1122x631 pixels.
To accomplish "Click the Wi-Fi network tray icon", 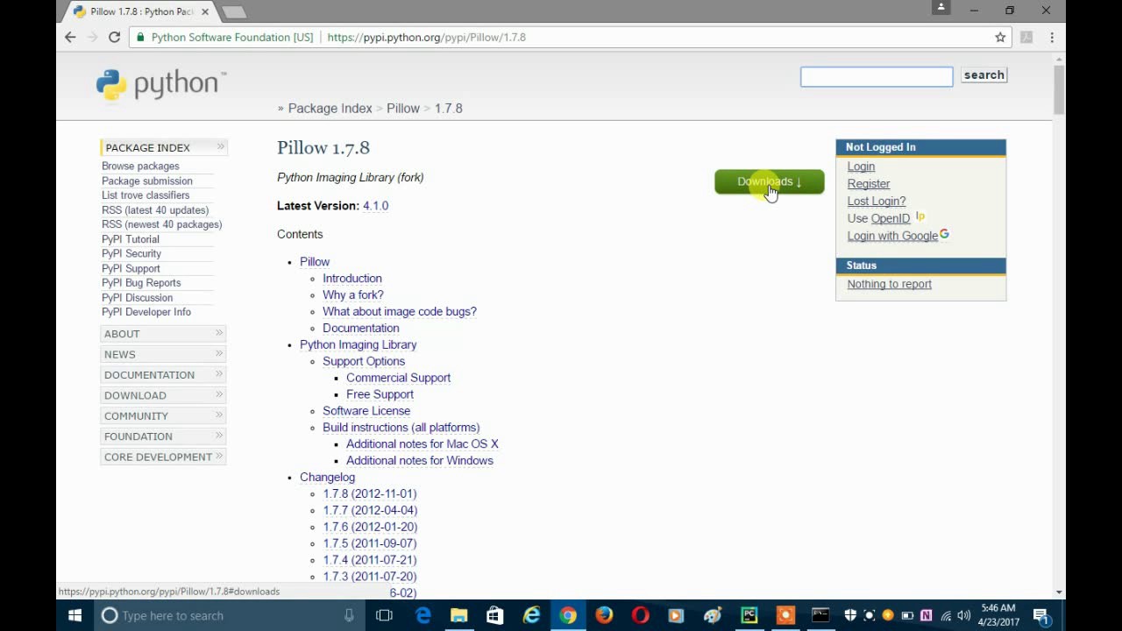I will (945, 615).
